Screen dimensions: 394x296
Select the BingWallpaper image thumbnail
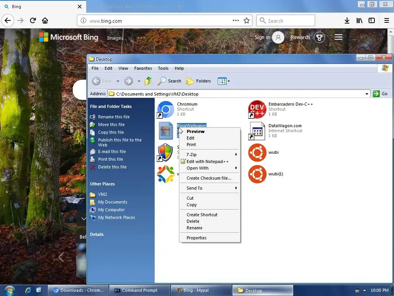click(165, 131)
